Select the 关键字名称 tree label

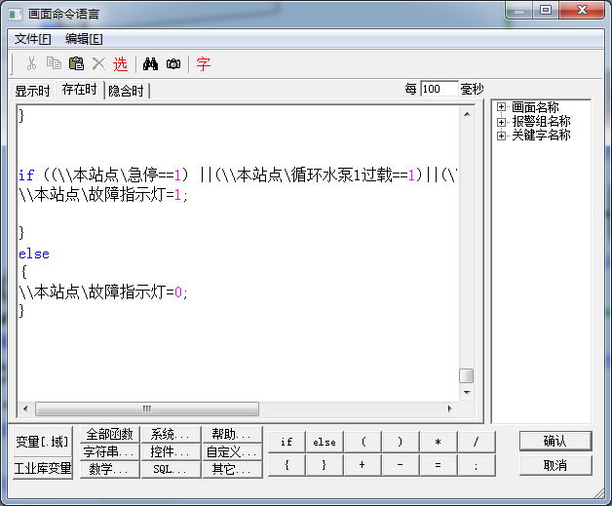(542, 136)
